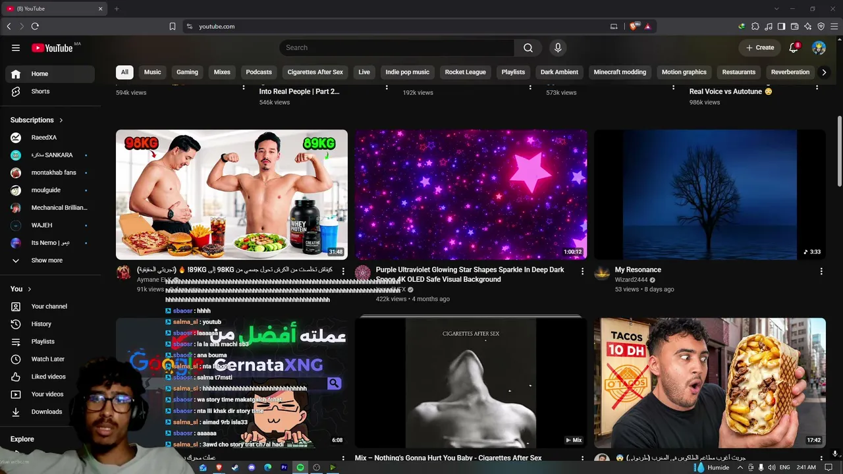This screenshot has width=843, height=474.
Task: Open the Brave VPN shield icon
Action: pos(821,26)
